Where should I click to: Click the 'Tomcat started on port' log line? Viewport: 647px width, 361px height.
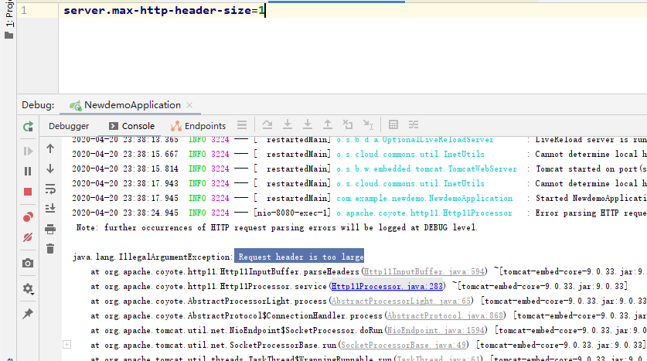[359, 169]
